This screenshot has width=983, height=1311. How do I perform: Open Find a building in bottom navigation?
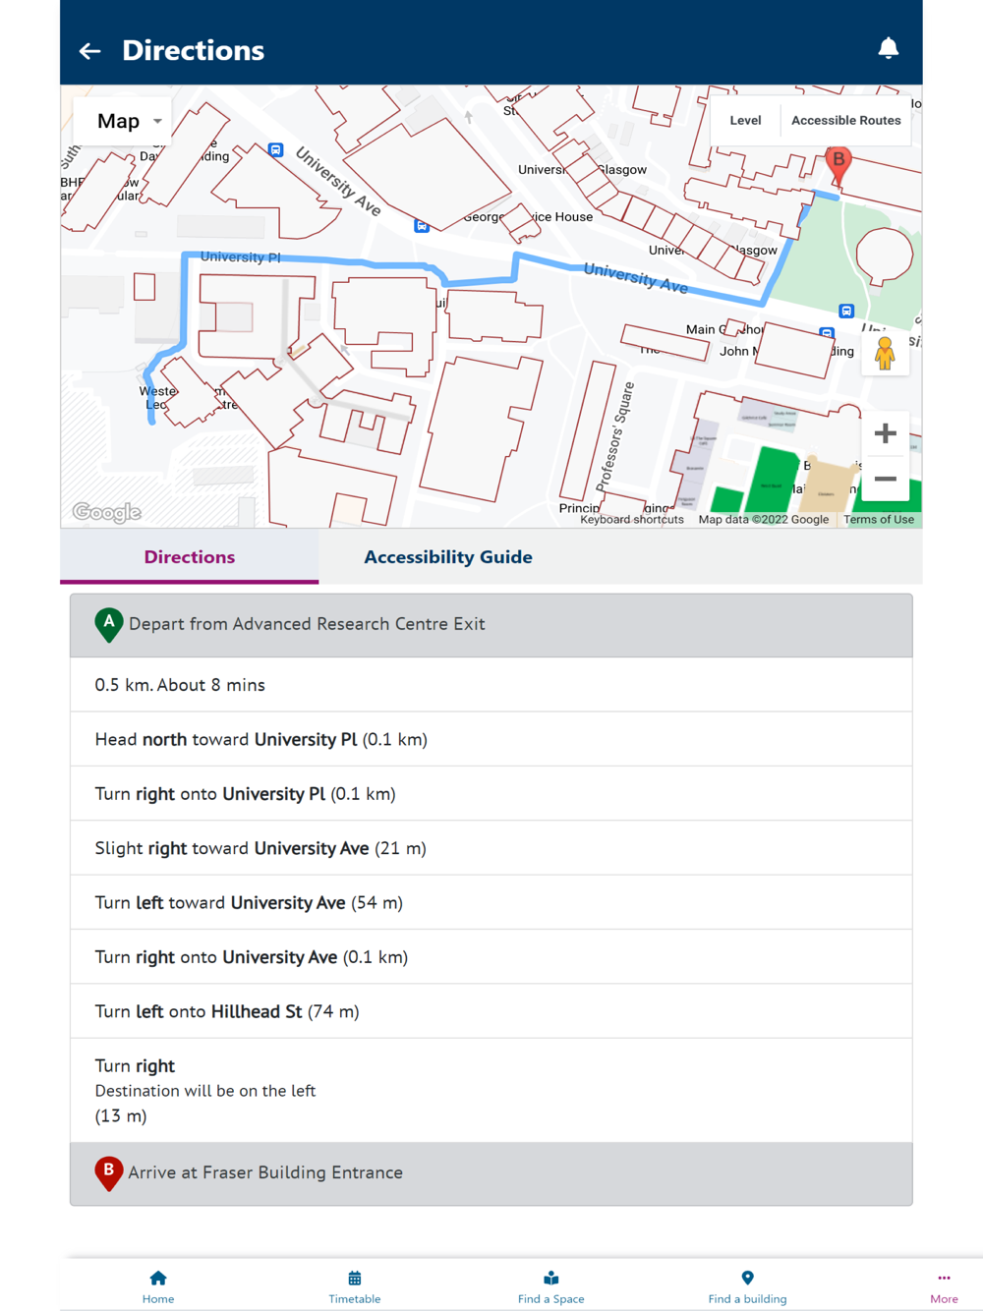click(x=748, y=1286)
